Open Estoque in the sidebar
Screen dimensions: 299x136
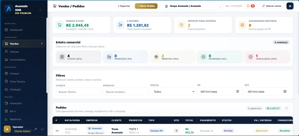[23, 74]
